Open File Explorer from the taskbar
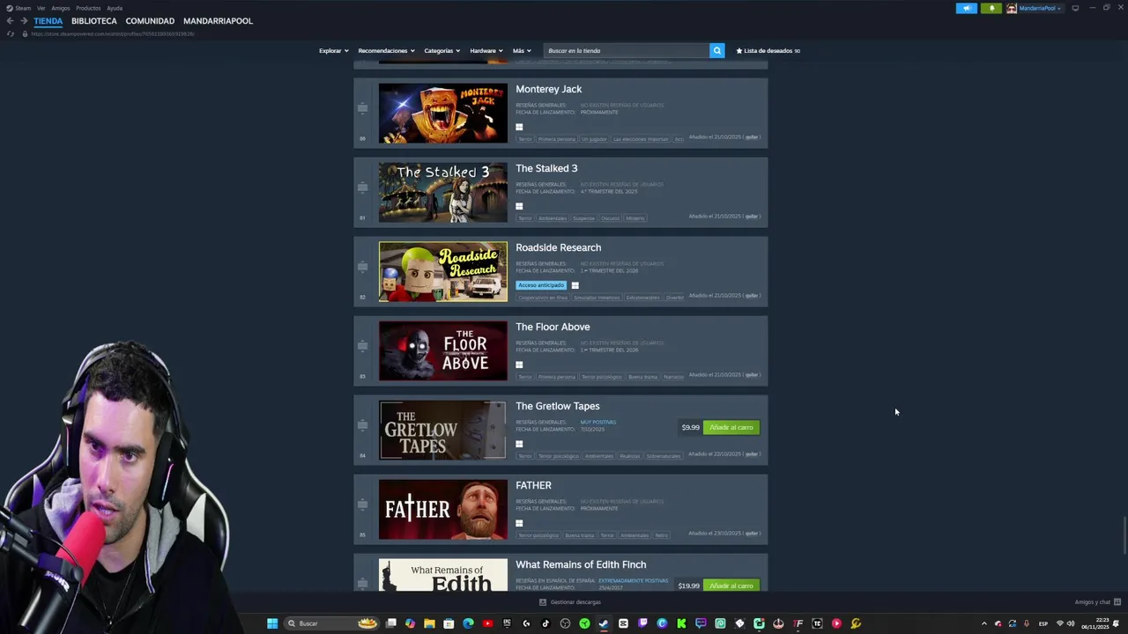This screenshot has height=634, width=1128. pyautogui.click(x=429, y=623)
